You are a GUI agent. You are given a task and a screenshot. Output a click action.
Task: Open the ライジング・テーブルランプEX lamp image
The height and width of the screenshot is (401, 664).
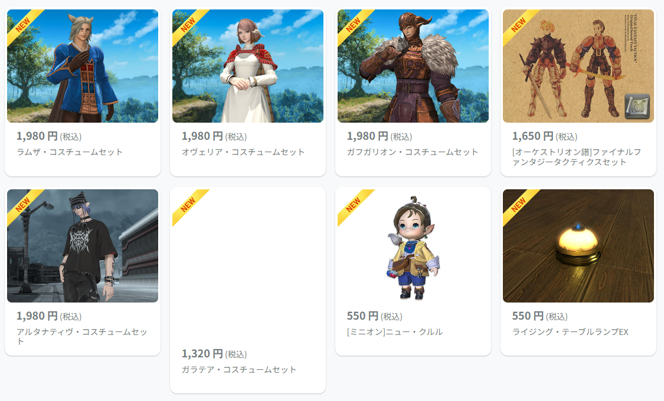[578, 246]
